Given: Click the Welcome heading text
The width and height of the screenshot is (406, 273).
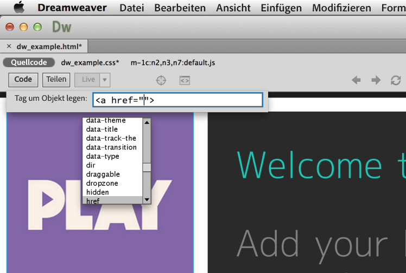Looking at the screenshot, I should pyautogui.click(x=321, y=165).
